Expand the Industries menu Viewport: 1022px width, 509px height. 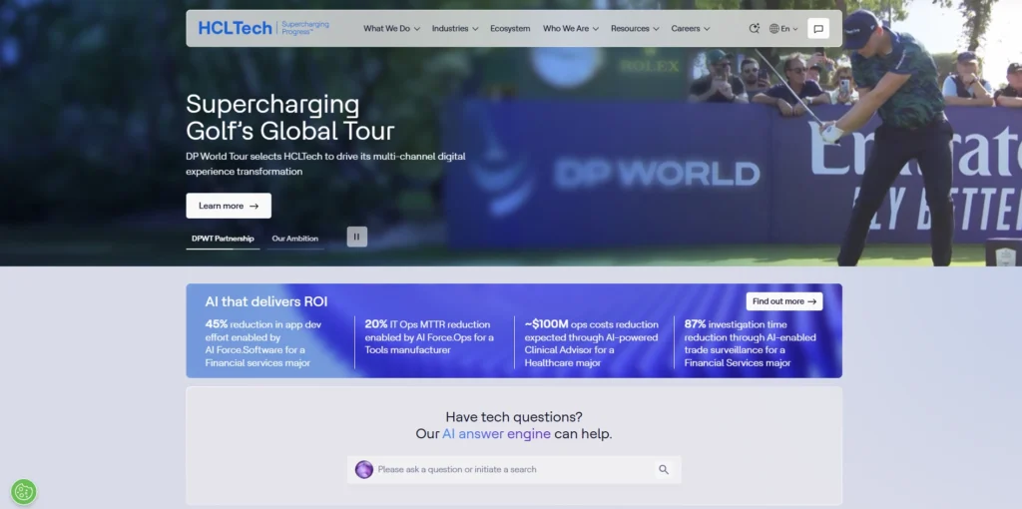pyautogui.click(x=455, y=29)
